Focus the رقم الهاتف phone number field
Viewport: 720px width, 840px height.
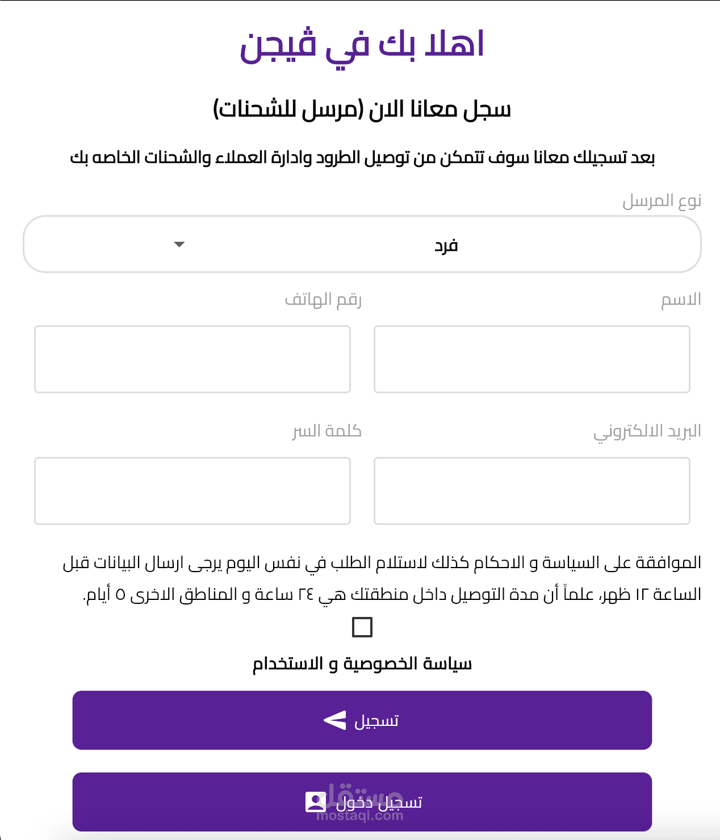point(192,359)
